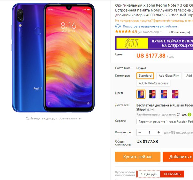Click the translate icon beside English title link
The width and height of the screenshot is (193, 180).
click(x=118, y=26)
